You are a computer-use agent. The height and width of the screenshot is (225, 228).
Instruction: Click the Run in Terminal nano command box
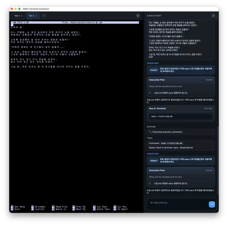(x=181, y=116)
